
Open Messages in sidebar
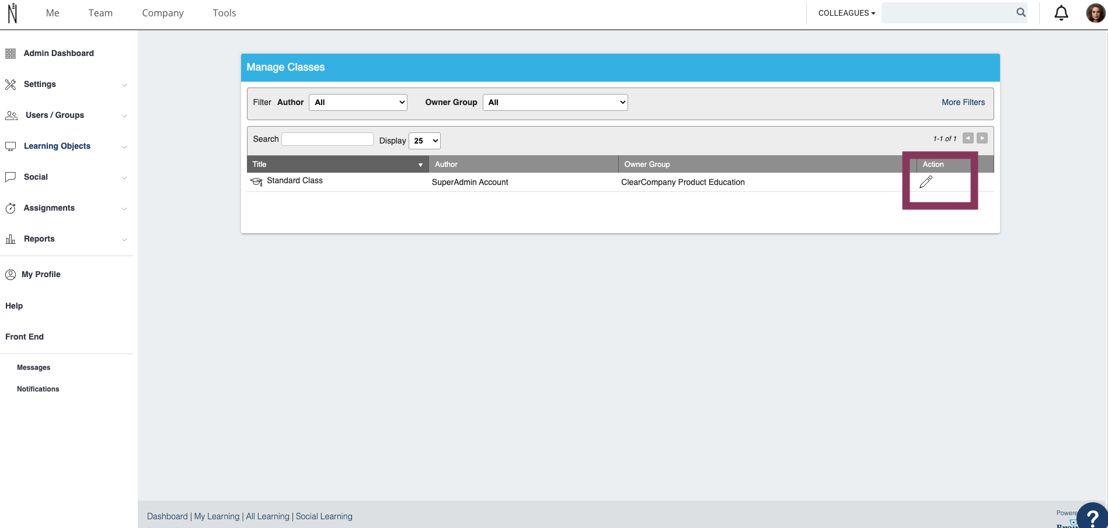34,368
